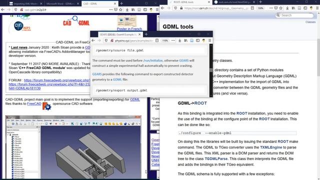The image size is (320, 180).
Task: Click the scrollbar thumb in the GEARS window
Action: tap(211, 70)
